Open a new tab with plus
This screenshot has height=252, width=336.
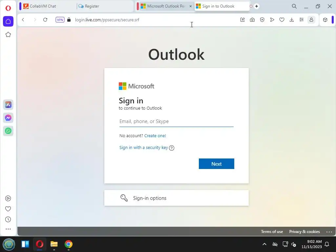pos(257,6)
